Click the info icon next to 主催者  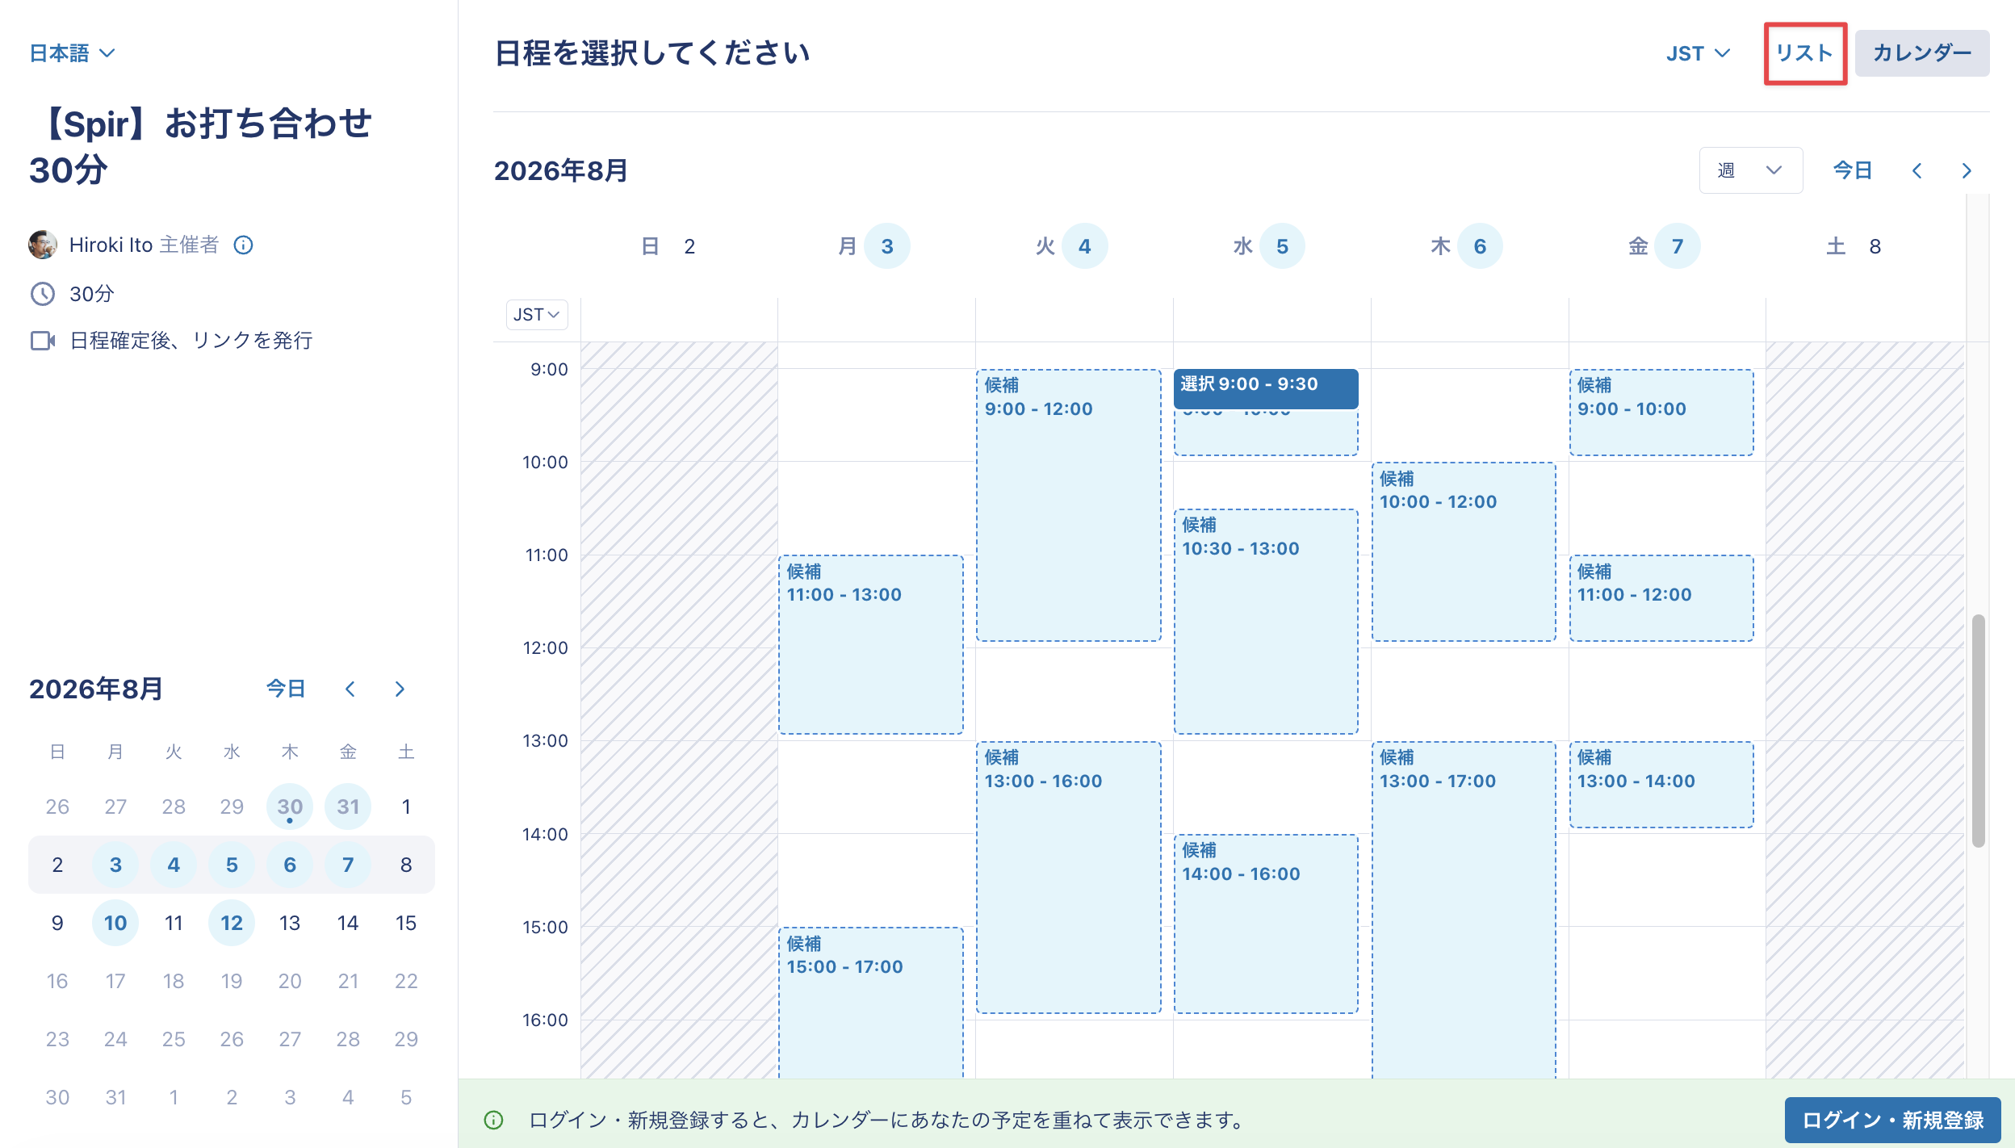tap(243, 245)
